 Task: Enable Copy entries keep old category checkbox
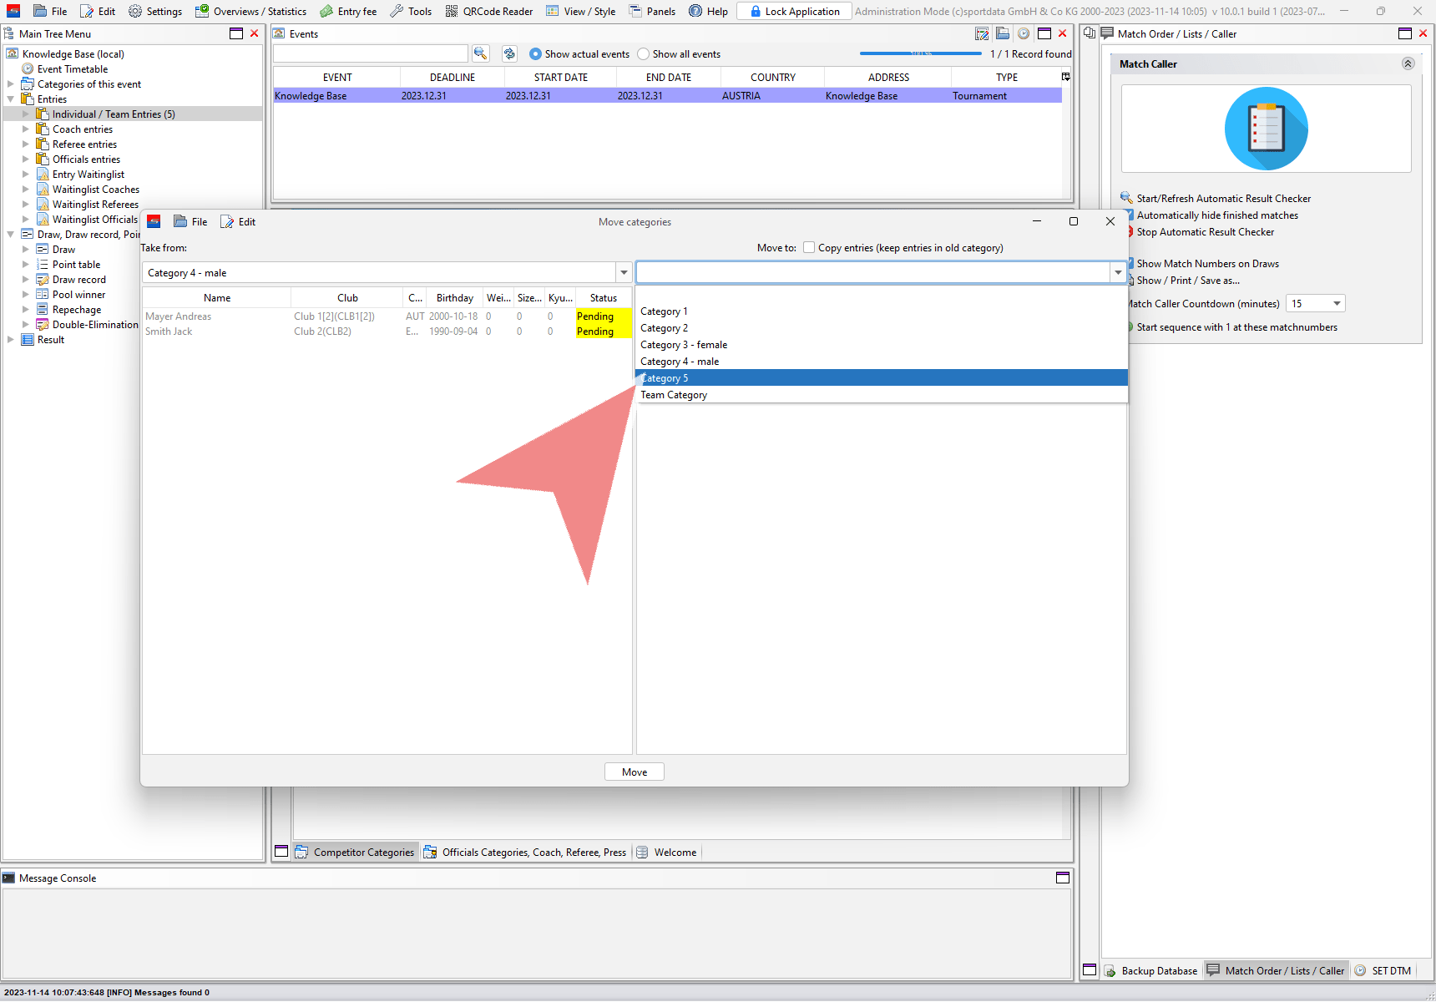pos(809,247)
